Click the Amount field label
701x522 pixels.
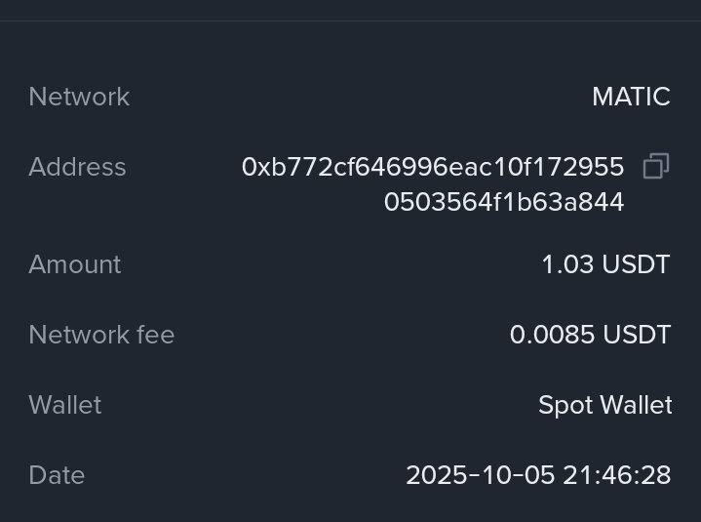(75, 264)
